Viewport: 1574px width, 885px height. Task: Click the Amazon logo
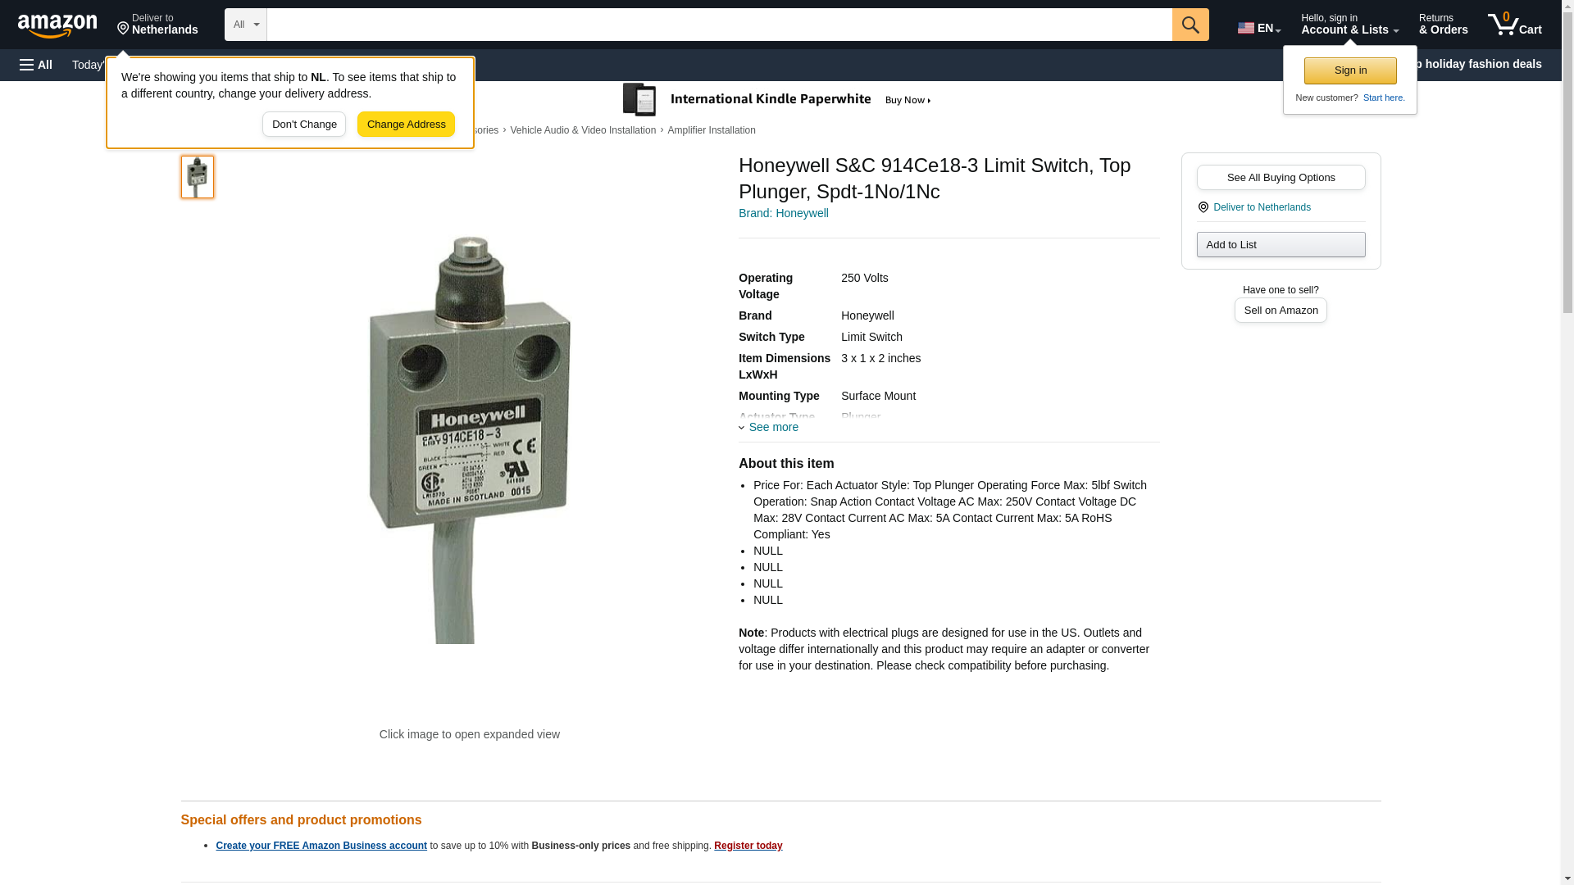click(57, 25)
